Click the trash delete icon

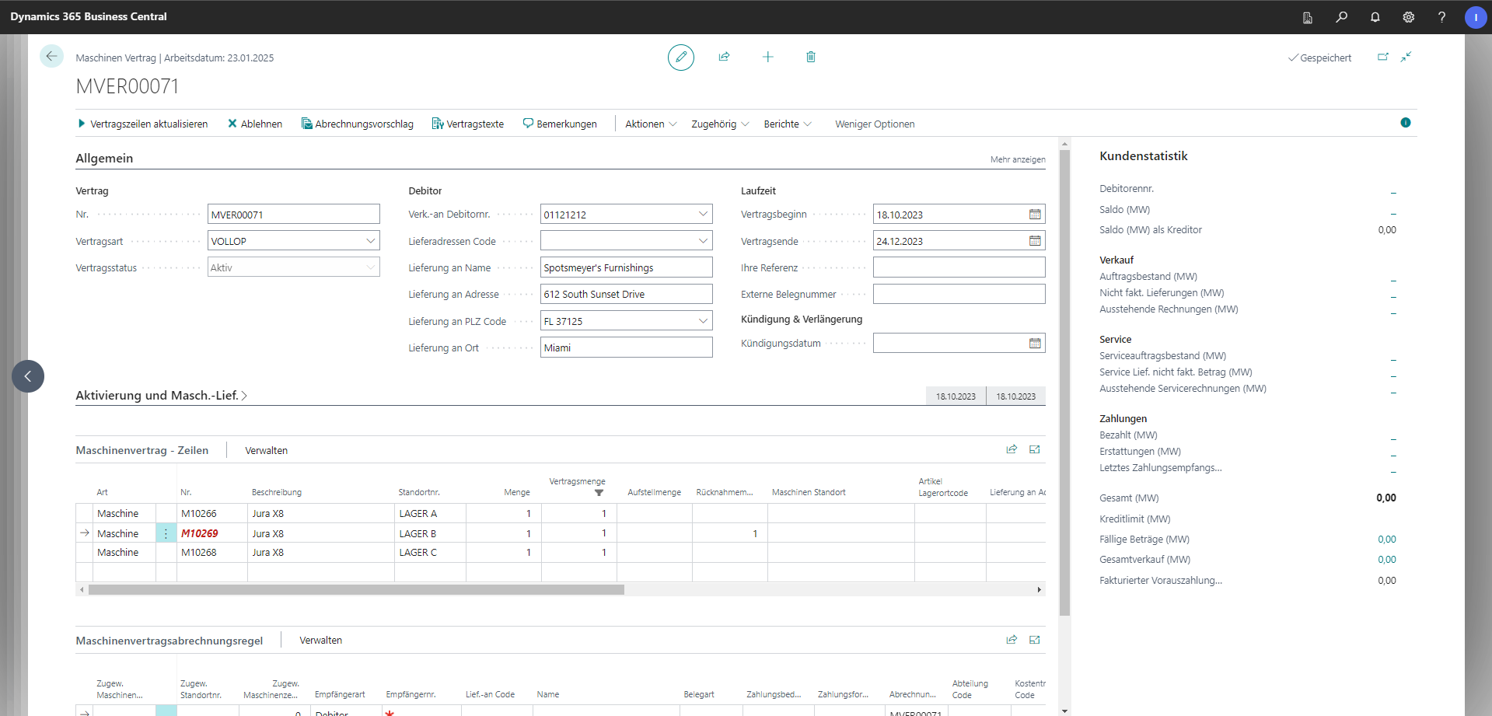point(810,57)
